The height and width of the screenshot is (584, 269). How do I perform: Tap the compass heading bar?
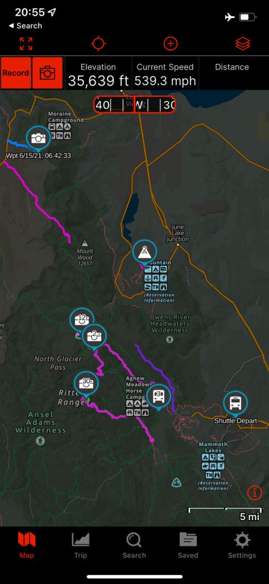[x=134, y=105]
